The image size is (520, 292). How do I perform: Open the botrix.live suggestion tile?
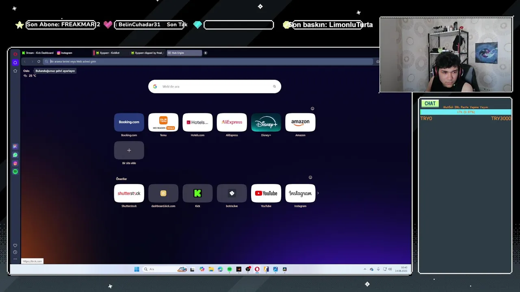point(232,193)
